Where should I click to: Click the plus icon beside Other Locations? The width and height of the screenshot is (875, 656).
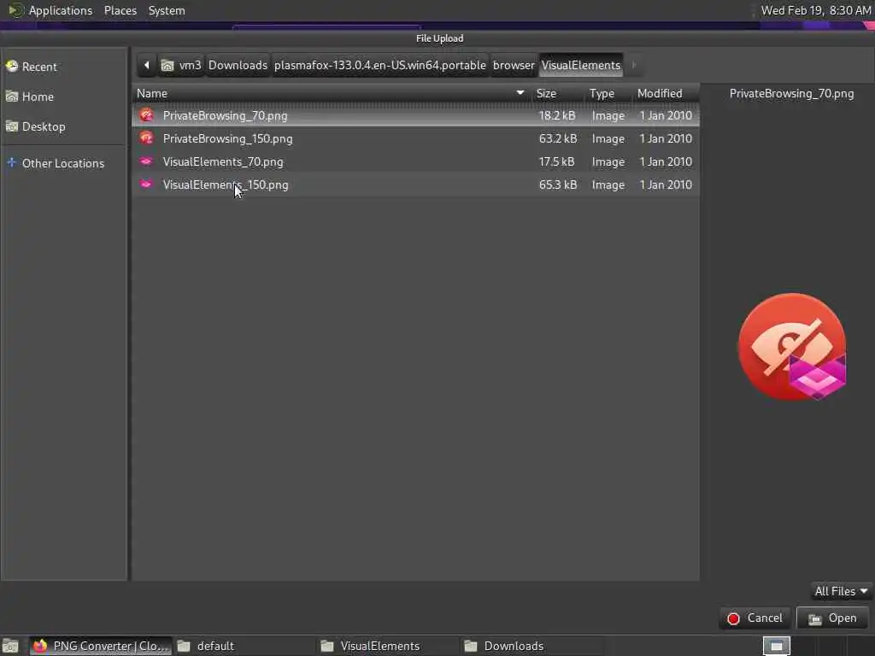[12, 163]
